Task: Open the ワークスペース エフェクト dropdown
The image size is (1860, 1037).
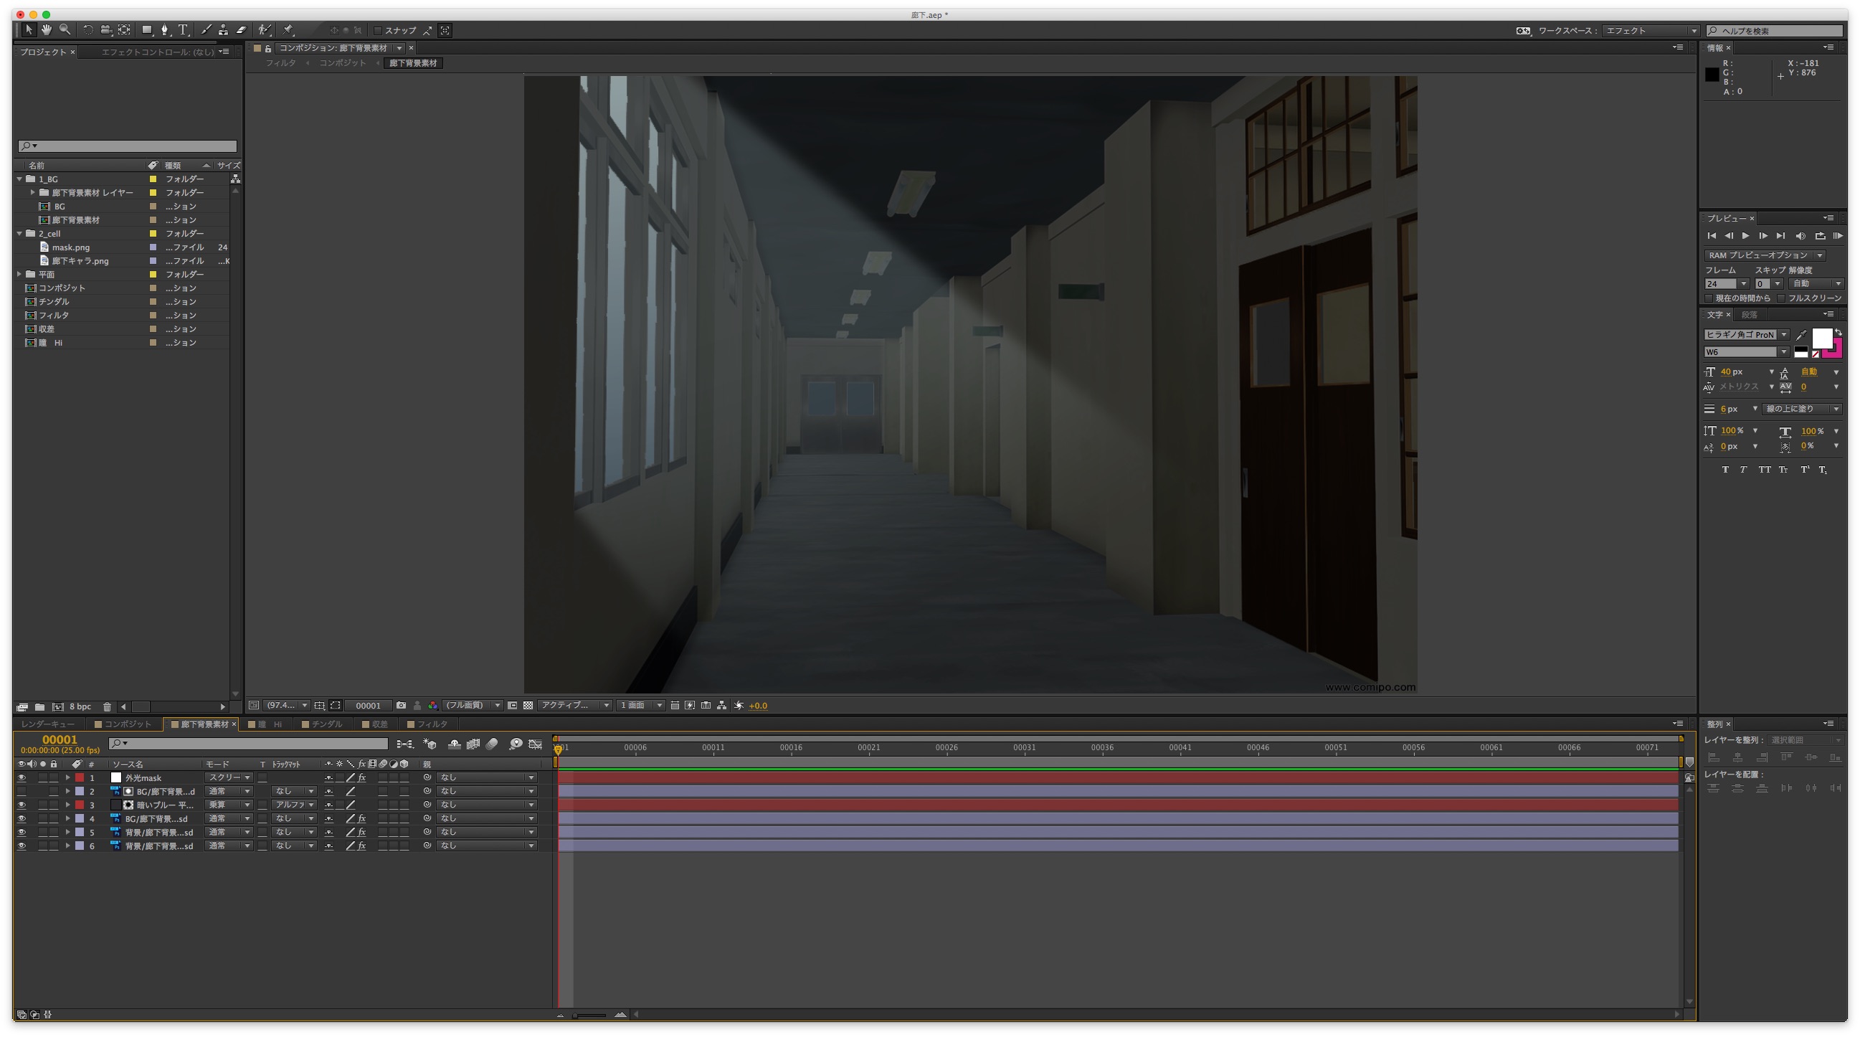Action: [1650, 30]
